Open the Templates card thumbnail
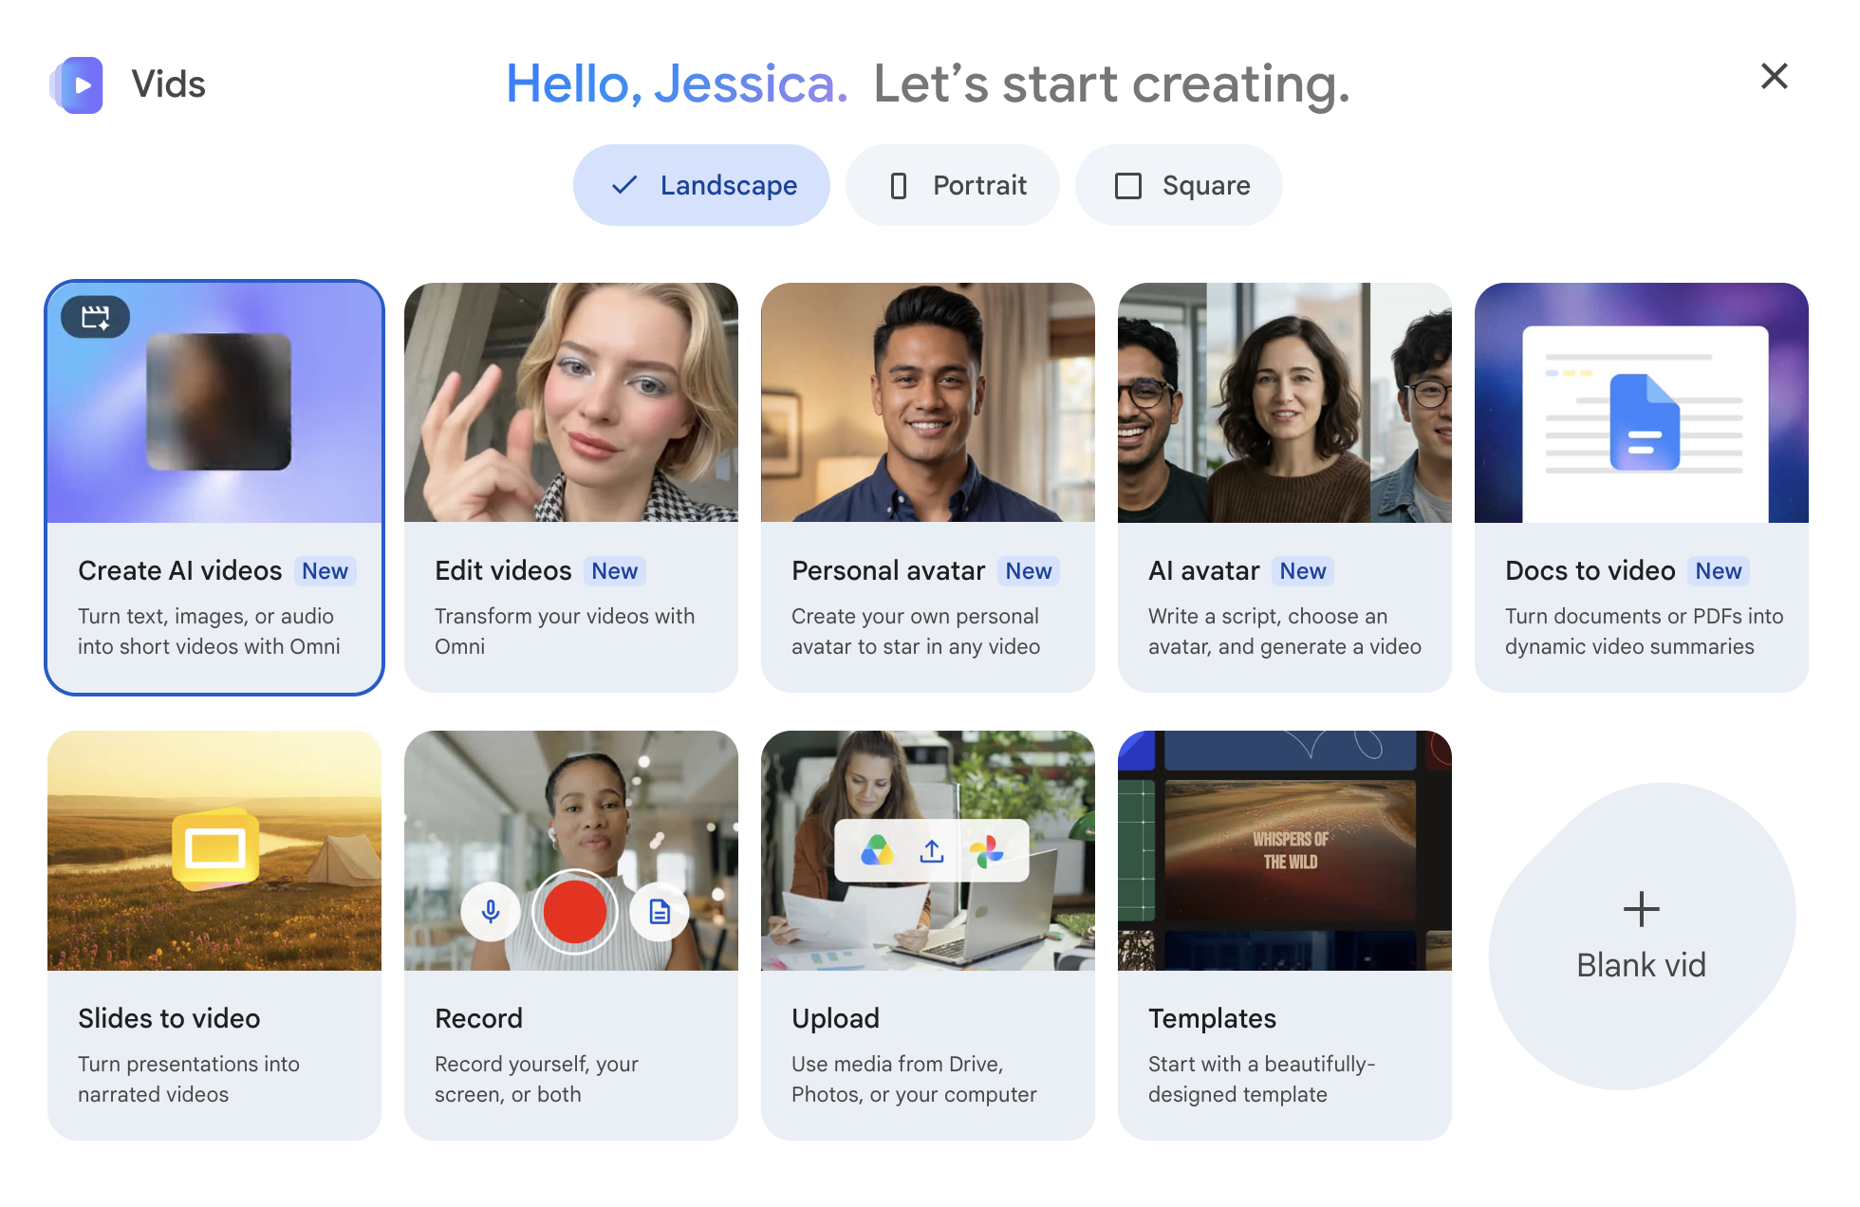 coord(1285,850)
